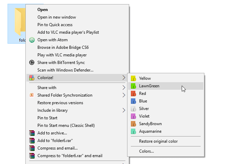
Task: Expand the Include in library arrow
Action: click(124, 110)
